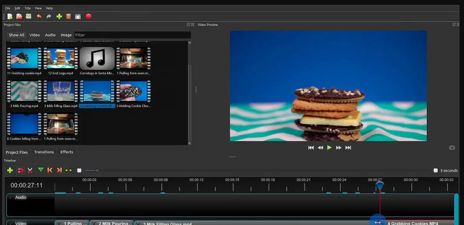This screenshot has height=225, width=464.
Task: Click the zoom in icon beside 3 seconds
Action: pyautogui.click(x=436, y=171)
